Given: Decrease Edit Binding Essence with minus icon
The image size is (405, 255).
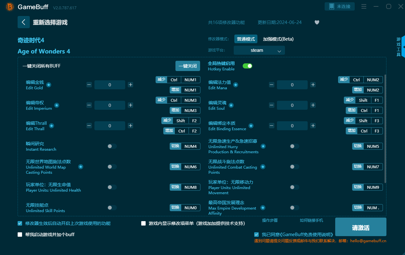Looking at the screenshot, I should point(271,126).
